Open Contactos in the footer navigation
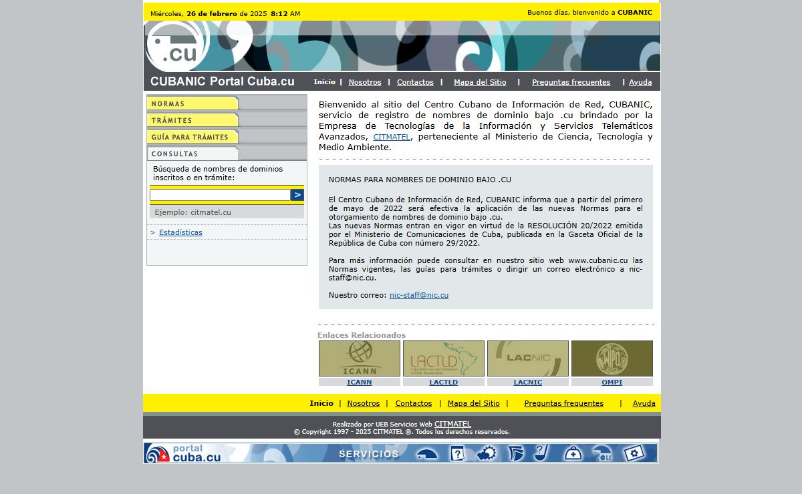 tap(414, 403)
